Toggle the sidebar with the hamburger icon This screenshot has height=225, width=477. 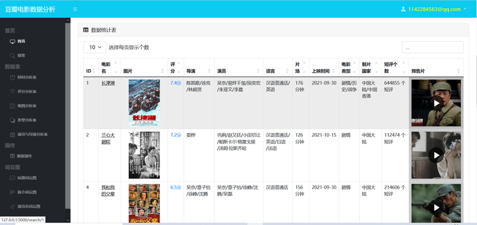[75, 9]
